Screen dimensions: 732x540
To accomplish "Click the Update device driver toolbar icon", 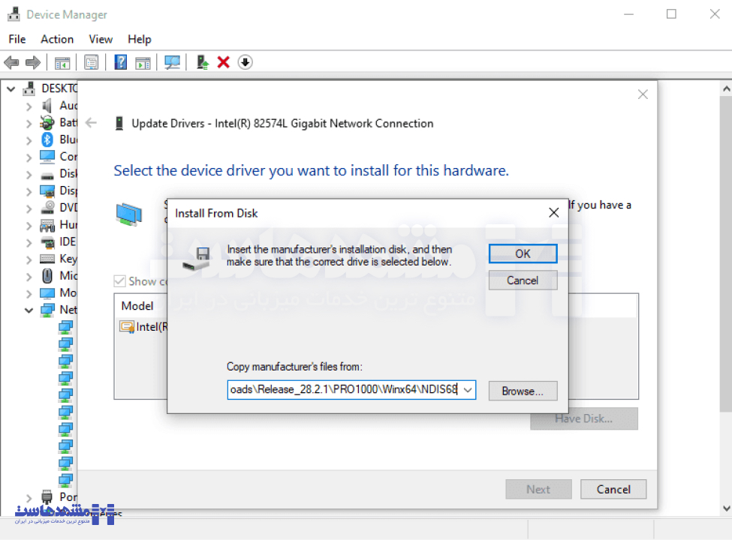I will pyautogui.click(x=202, y=62).
